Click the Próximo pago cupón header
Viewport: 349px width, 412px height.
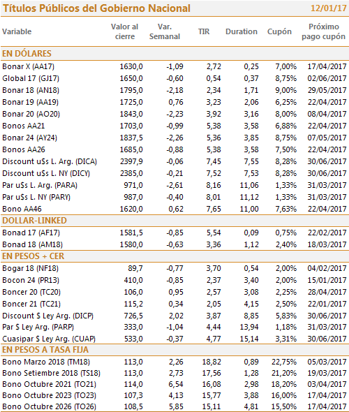[324, 31]
